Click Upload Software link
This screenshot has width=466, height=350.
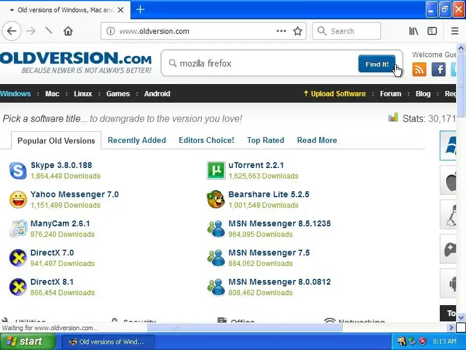coord(334,94)
